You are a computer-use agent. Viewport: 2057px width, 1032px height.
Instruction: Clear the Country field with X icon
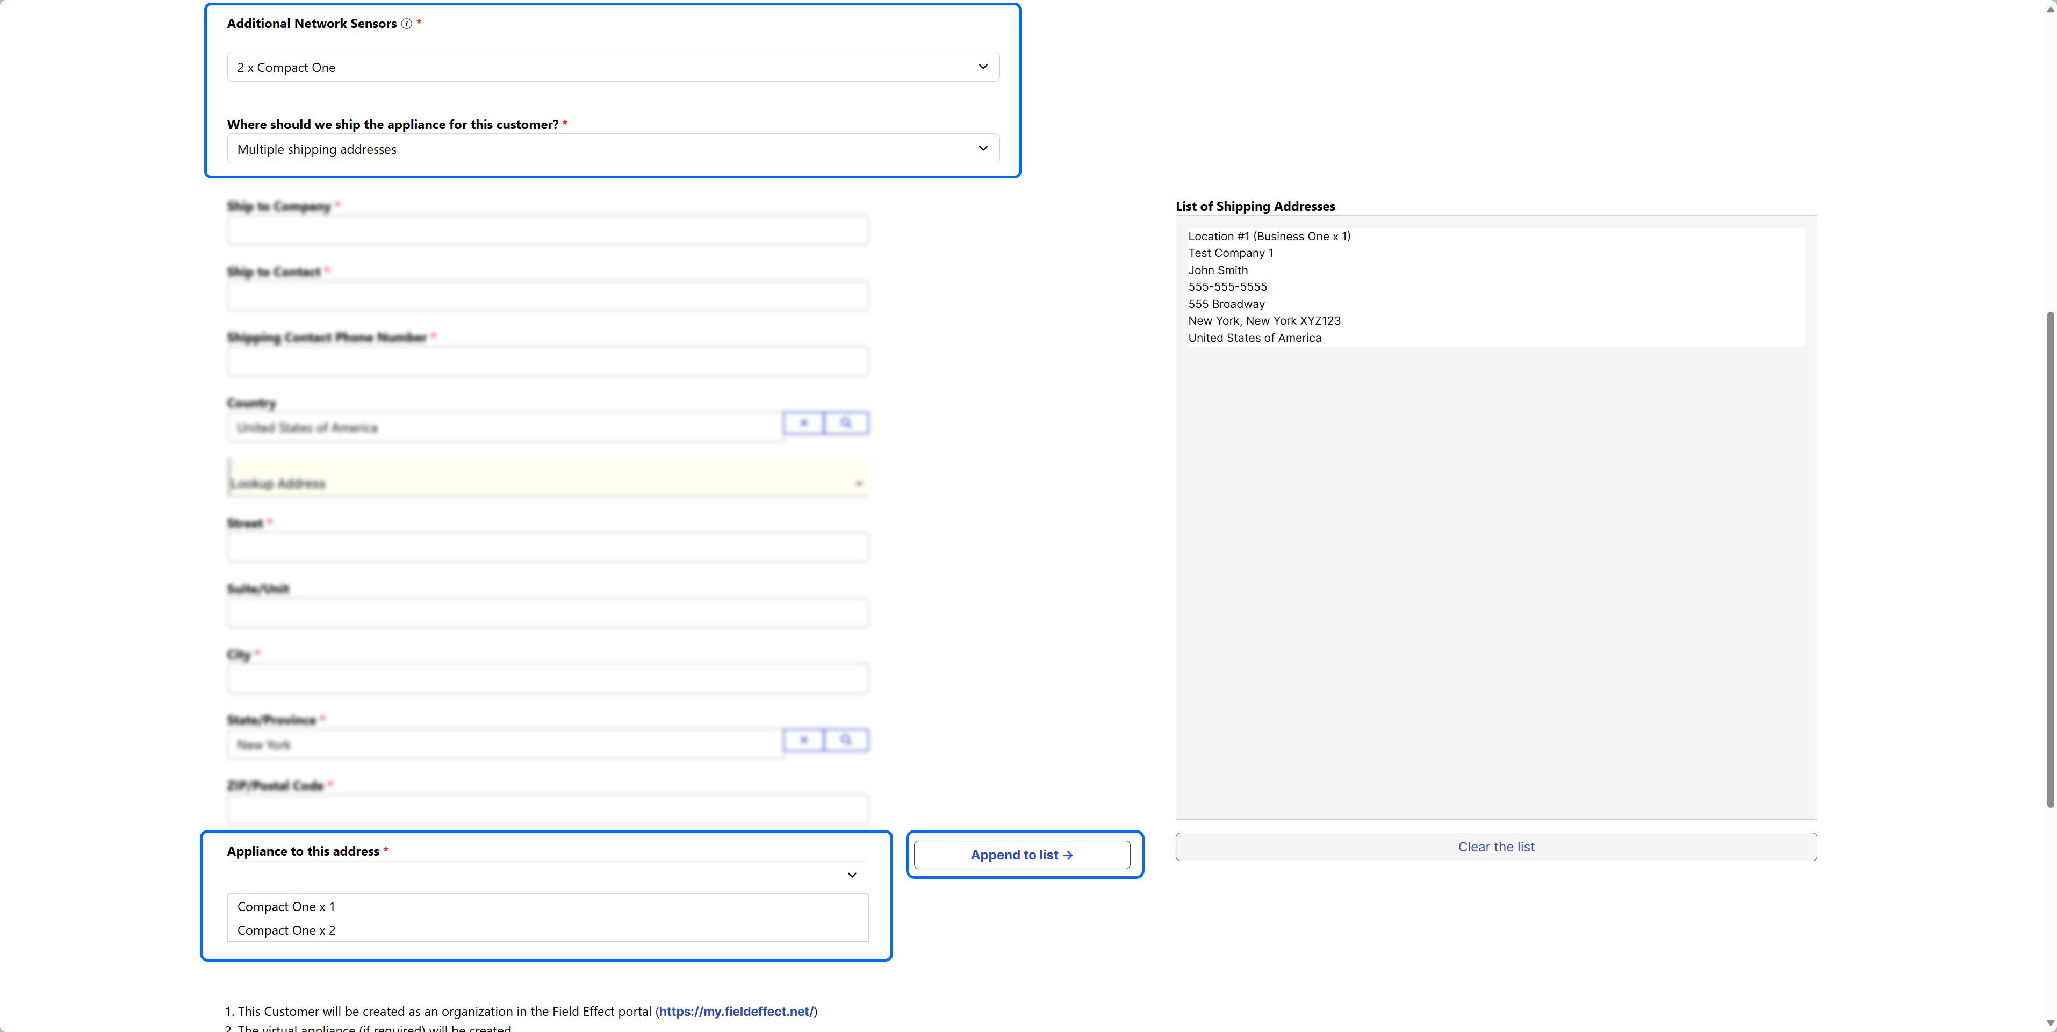coord(803,422)
